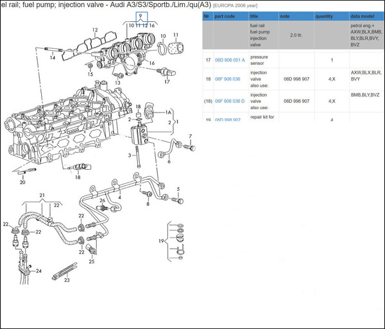
Task: Open part code 06F 906 036 D link
Action: pos(229,101)
